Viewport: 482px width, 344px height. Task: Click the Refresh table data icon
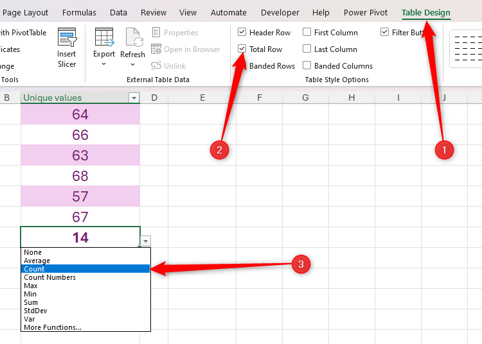point(133,38)
